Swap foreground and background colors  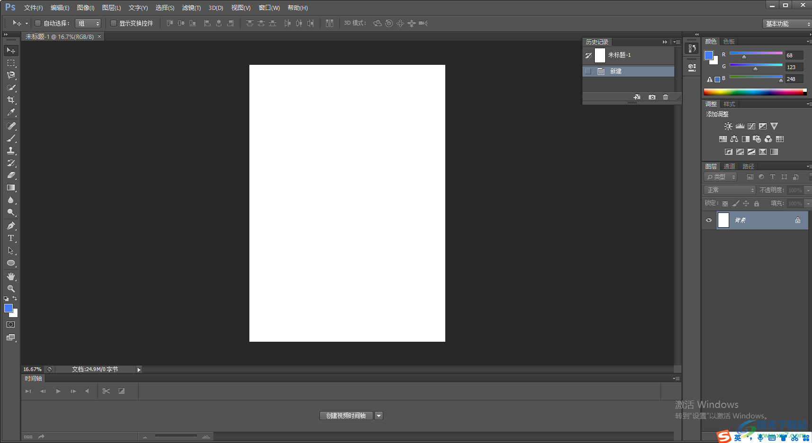15,299
